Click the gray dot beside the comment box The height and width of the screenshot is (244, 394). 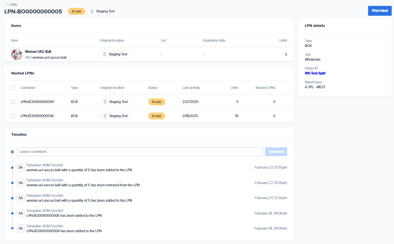tap(13, 152)
